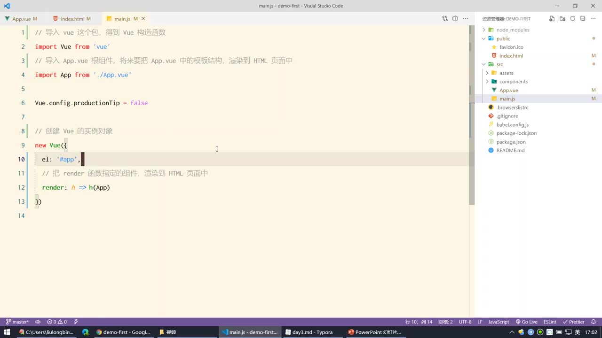
Task: Click Prettier status bar item
Action: coord(574,322)
